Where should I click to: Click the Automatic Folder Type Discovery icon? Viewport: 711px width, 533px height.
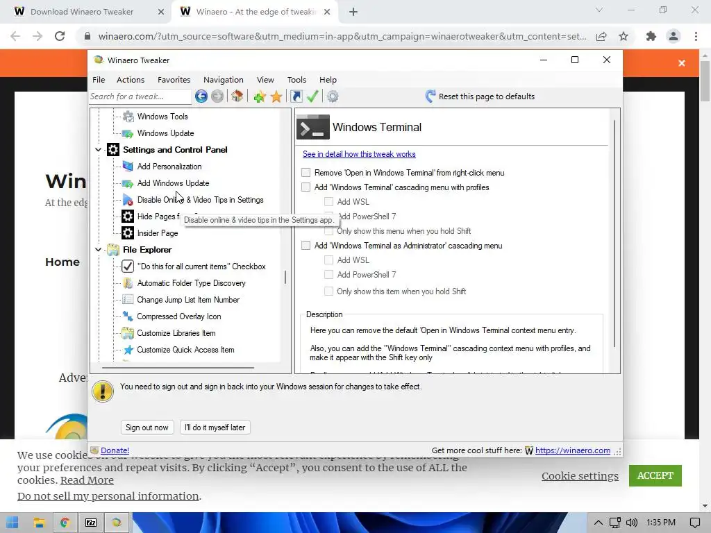point(128,283)
